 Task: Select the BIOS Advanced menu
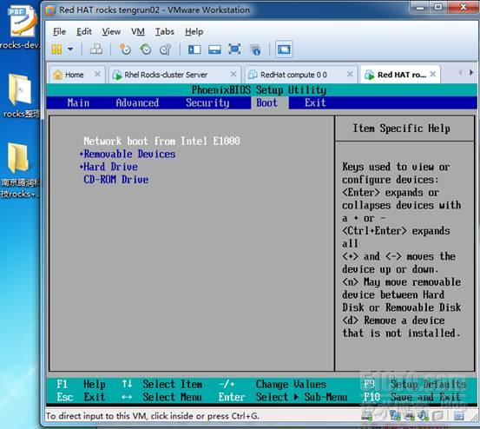pos(137,102)
